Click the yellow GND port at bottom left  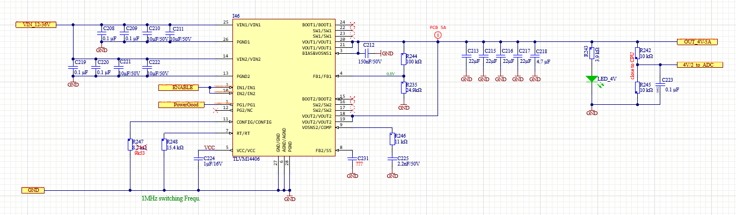[x=33, y=190]
